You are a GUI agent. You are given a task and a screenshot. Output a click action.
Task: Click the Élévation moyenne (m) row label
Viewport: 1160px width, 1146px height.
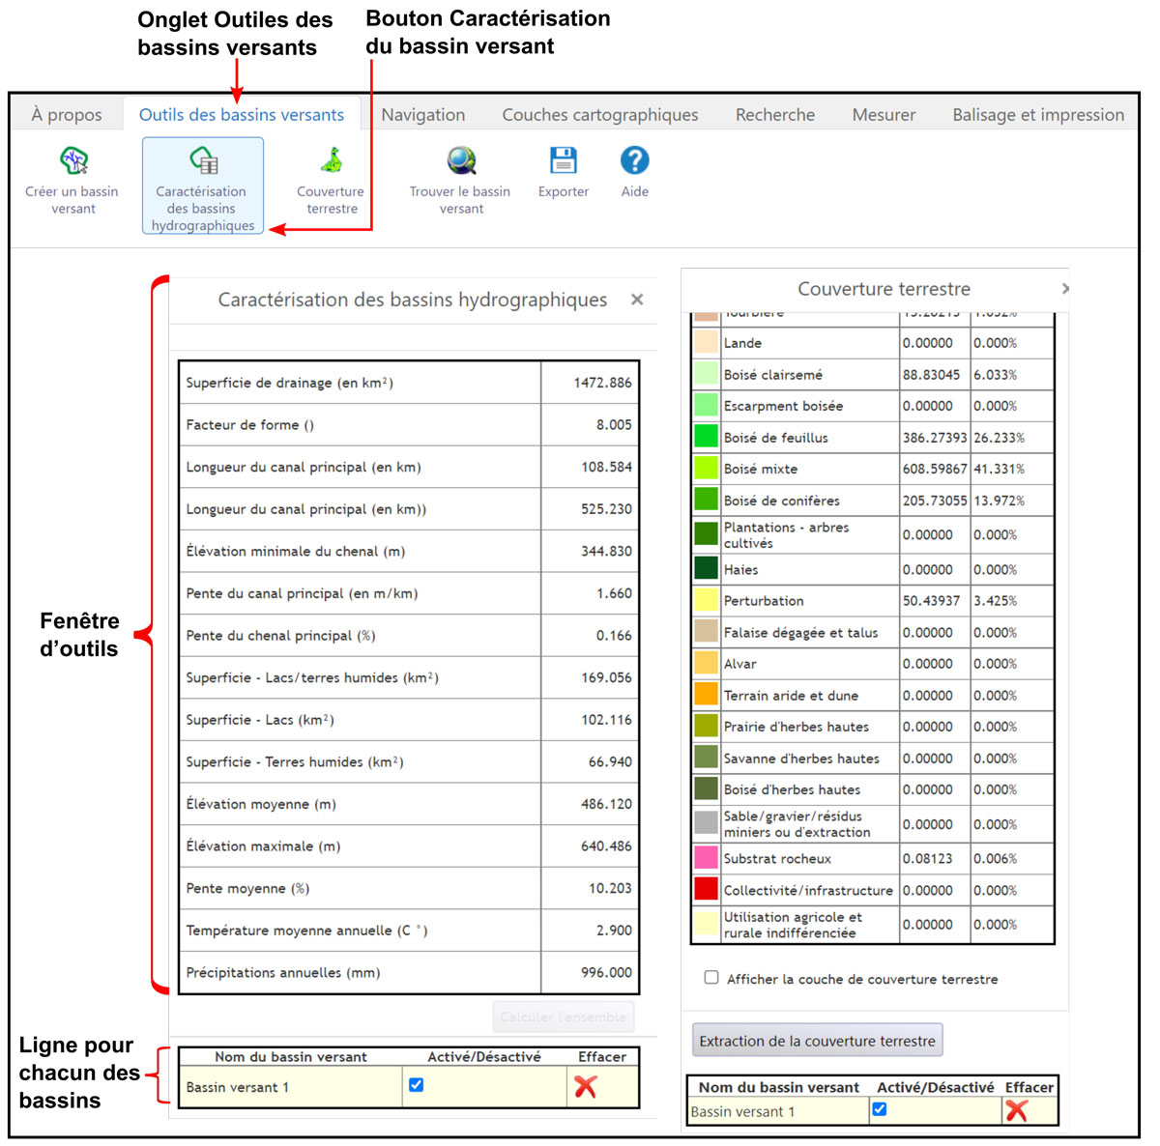tap(261, 804)
